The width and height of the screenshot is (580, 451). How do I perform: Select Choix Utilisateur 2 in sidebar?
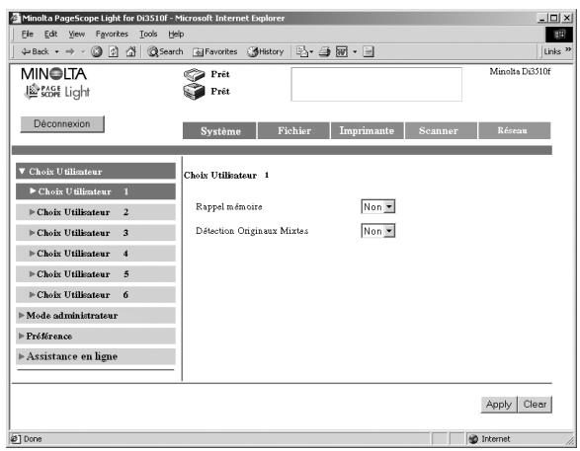96,212
